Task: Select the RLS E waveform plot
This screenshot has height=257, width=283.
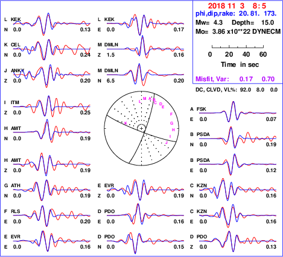Action: pos(52,216)
